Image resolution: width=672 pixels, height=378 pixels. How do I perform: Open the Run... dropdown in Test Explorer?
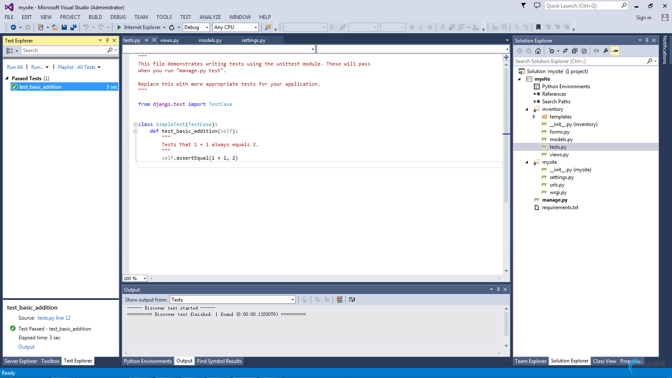pos(40,67)
